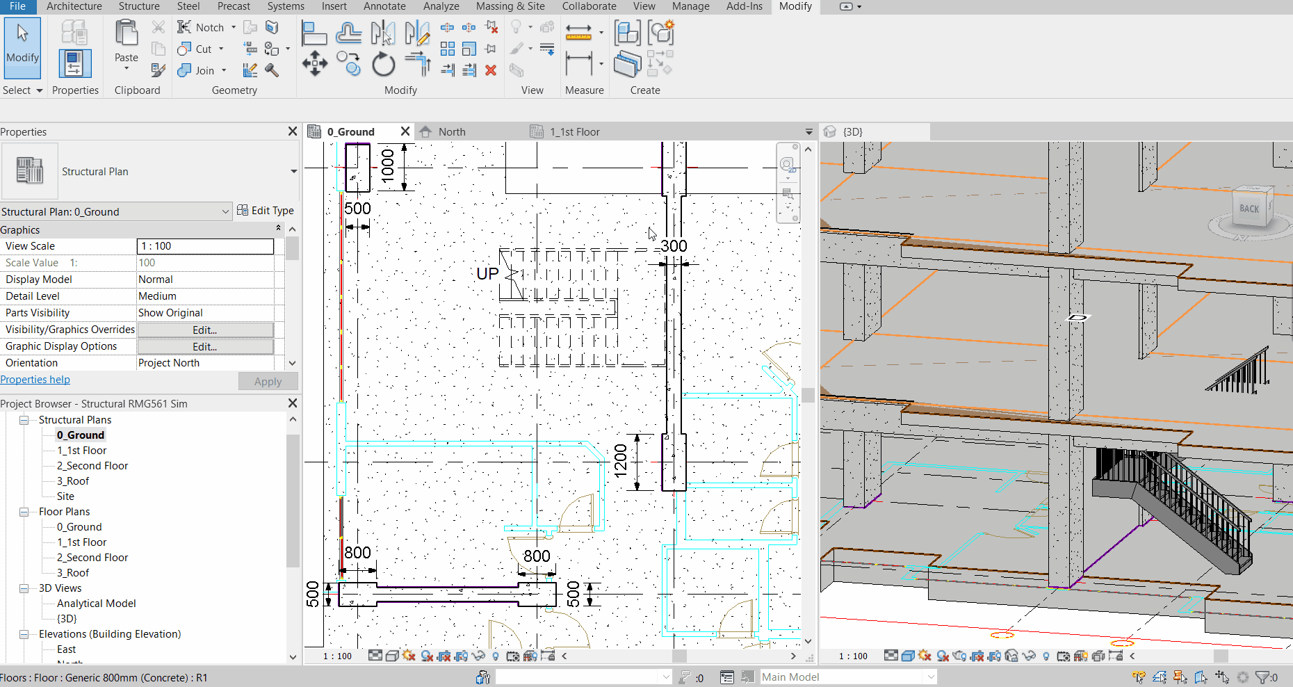The height and width of the screenshot is (687, 1293).
Task: Toggle Select Links in status bar
Action: [x=1139, y=677]
